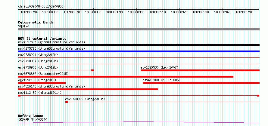Open variant label nsv1112485 (Alsmadi2014)
Viewport: 268px width, 126px height.
coord(40,93)
